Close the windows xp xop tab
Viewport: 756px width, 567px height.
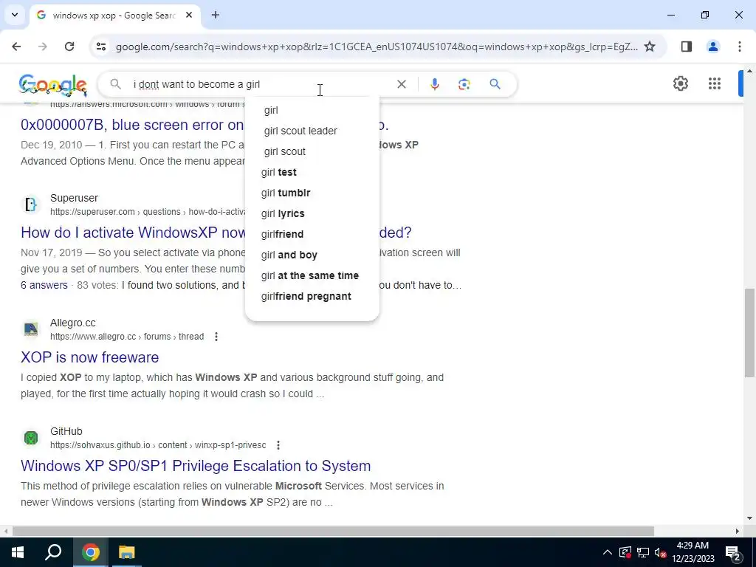point(189,15)
